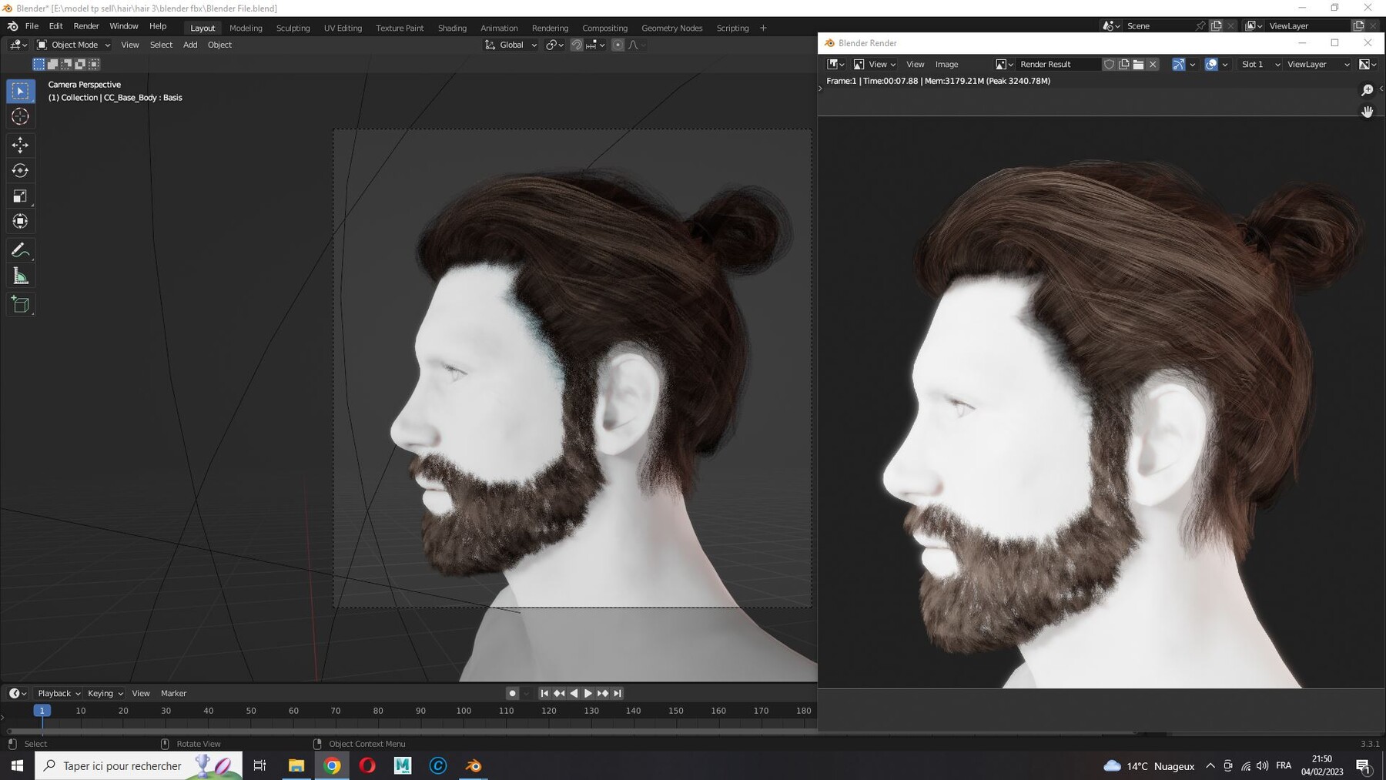Play animation forward
This screenshot has height=780, width=1386.
pyautogui.click(x=588, y=694)
